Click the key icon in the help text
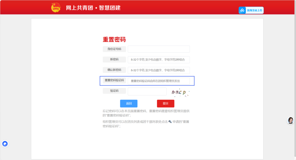 click(x=170, y=122)
